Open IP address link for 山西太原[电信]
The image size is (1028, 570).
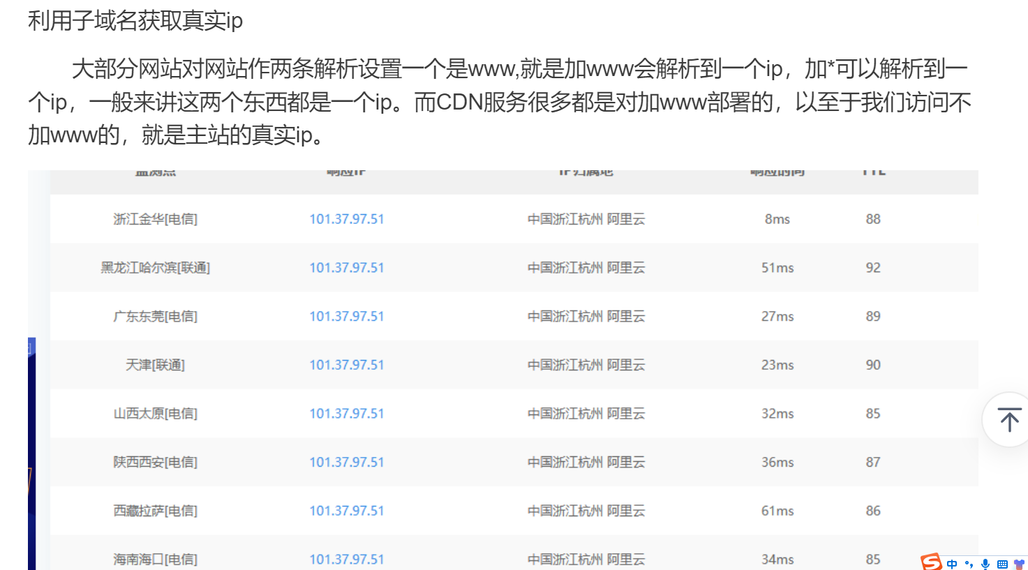tap(346, 414)
